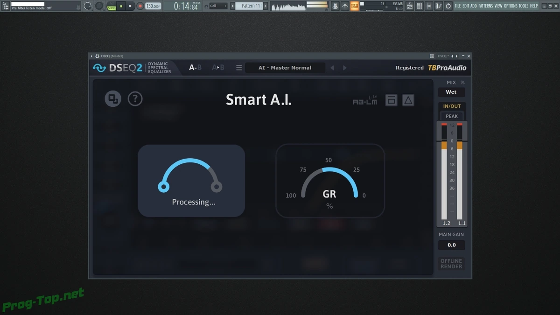
Task: Select next preset in plugin titlebar
Action: click(456, 56)
